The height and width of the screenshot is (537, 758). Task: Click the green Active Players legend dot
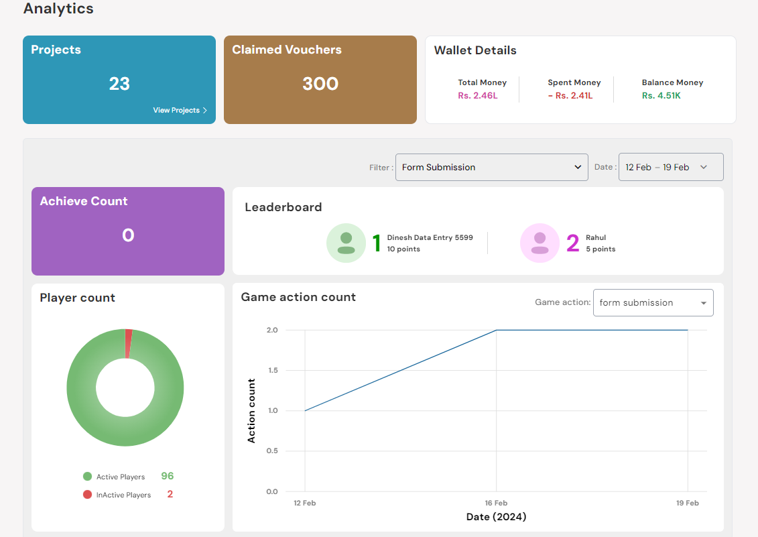click(88, 477)
